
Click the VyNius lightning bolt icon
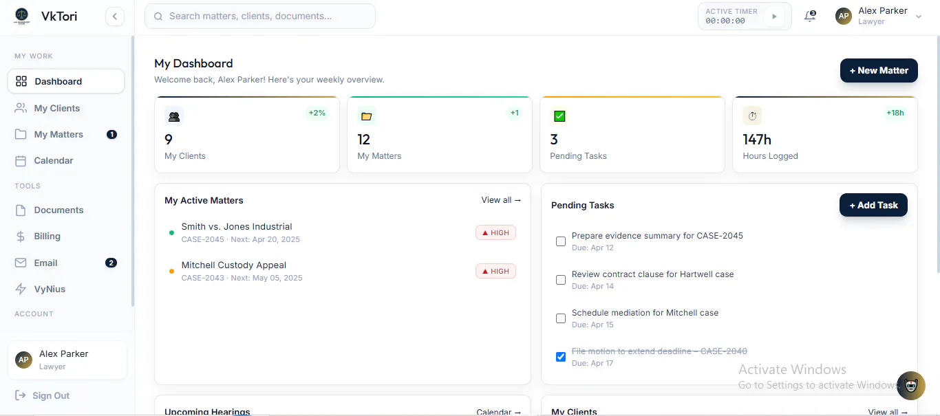click(21, 289)
